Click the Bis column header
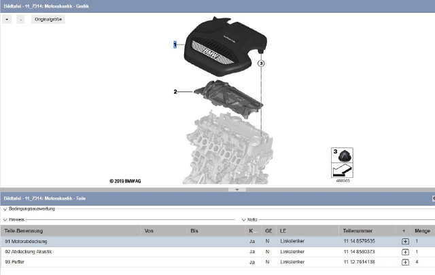435x275 pixels. (x=216, y=231)
